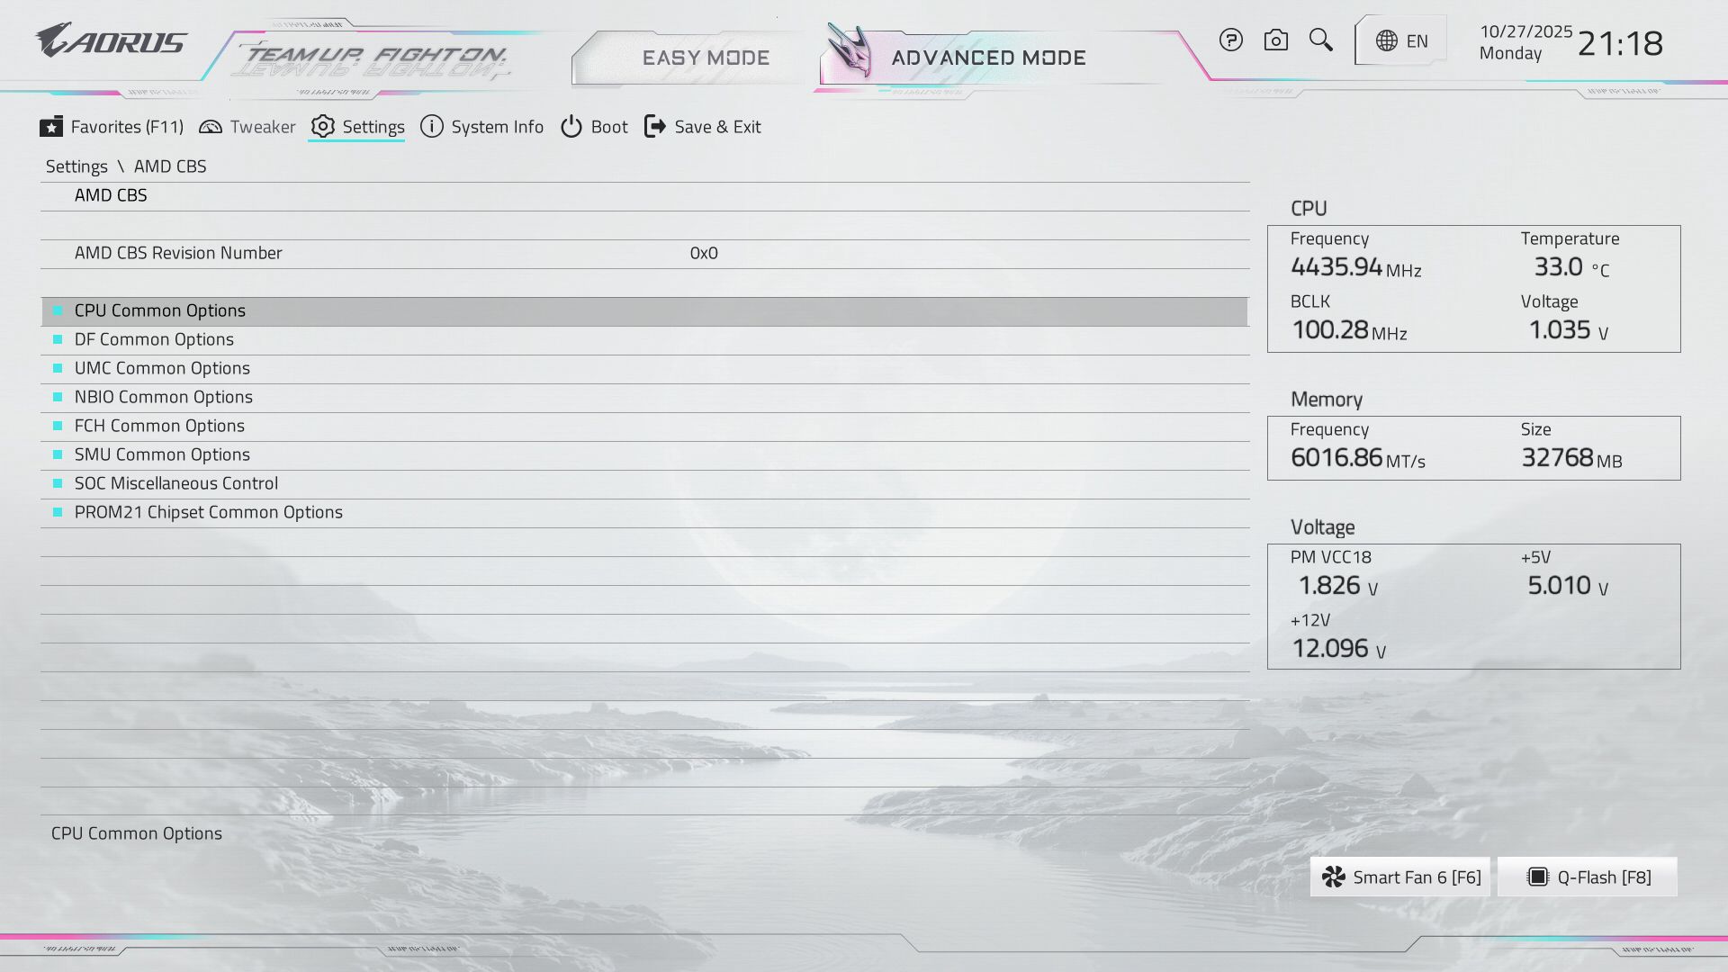The width and height of the screenshot is (1728, 972).
Task: Select the Advanced Mode tab
Action: pyautogui.click(x=988, y=58)
